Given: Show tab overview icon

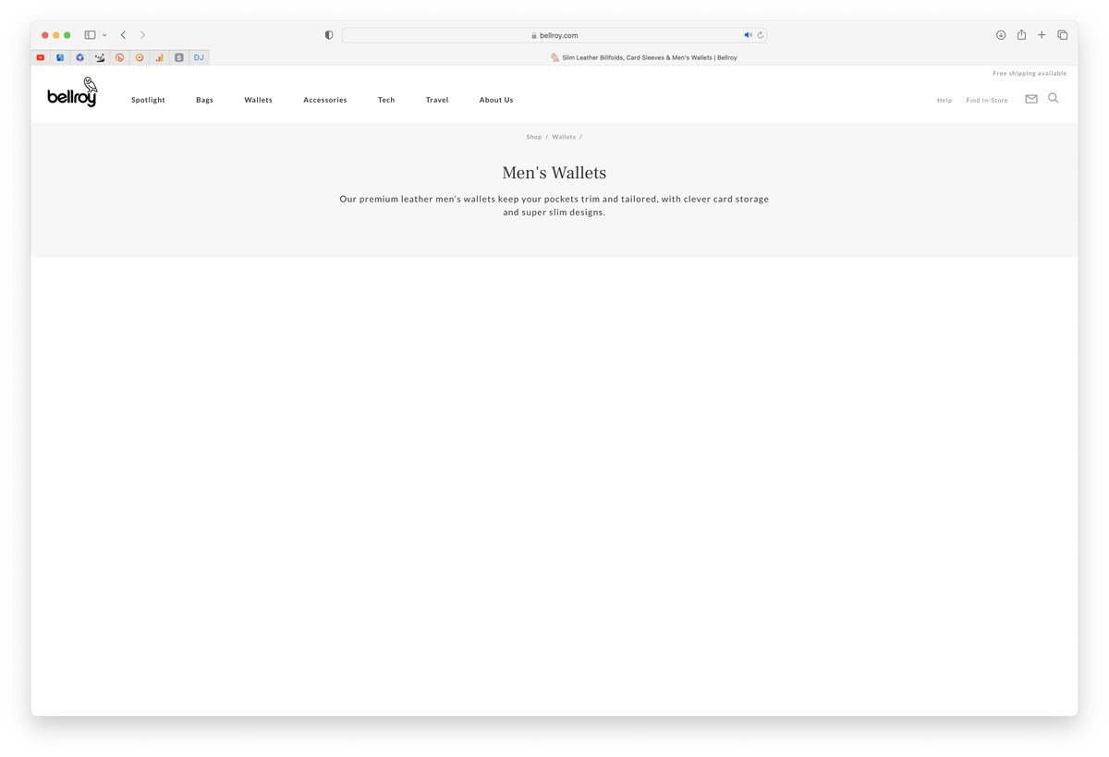Looking at the screenshot, I should coord(1063,35).
